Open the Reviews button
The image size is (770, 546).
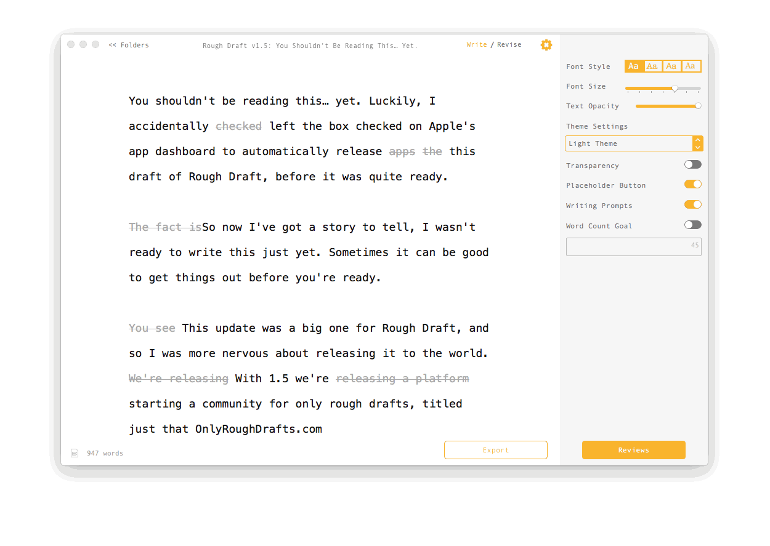tap(634, 450)
